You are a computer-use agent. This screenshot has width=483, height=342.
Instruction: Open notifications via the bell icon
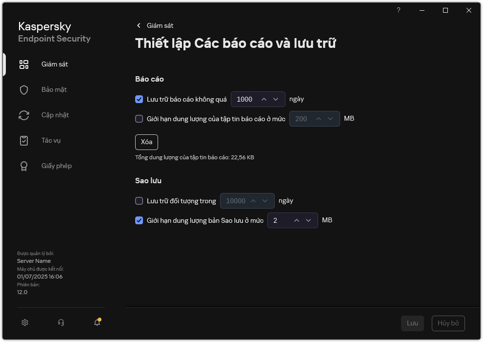point(97,322)
